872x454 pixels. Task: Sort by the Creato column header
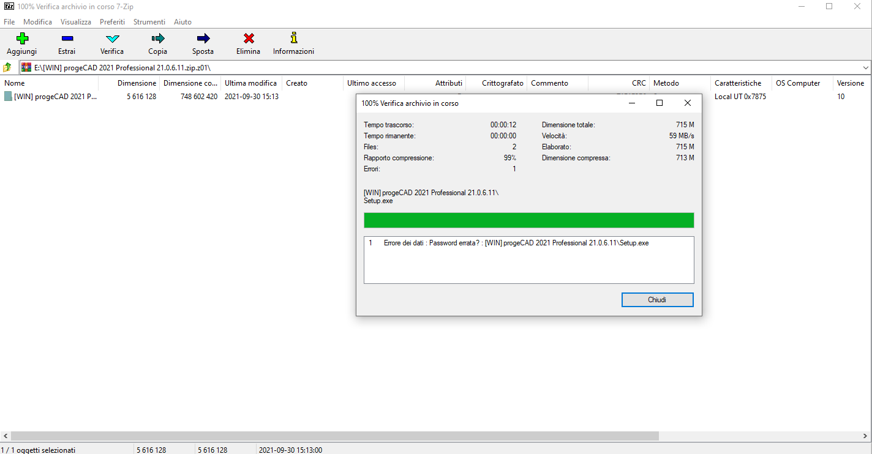(x=312, y=83)
